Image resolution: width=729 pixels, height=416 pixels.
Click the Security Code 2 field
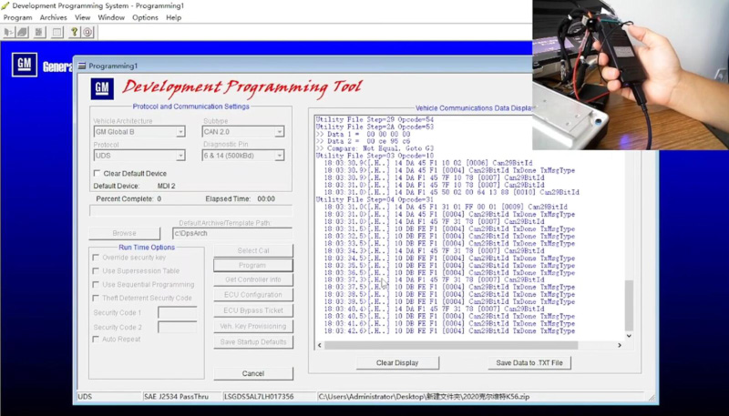[x=178, y=327]
